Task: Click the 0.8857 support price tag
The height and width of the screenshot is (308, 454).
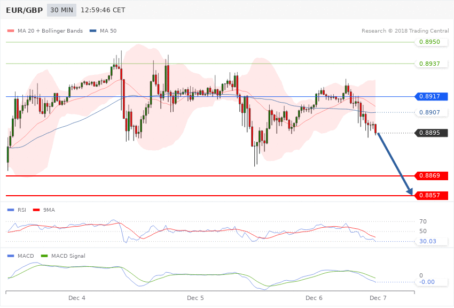Action: click(x=432, y=196)
